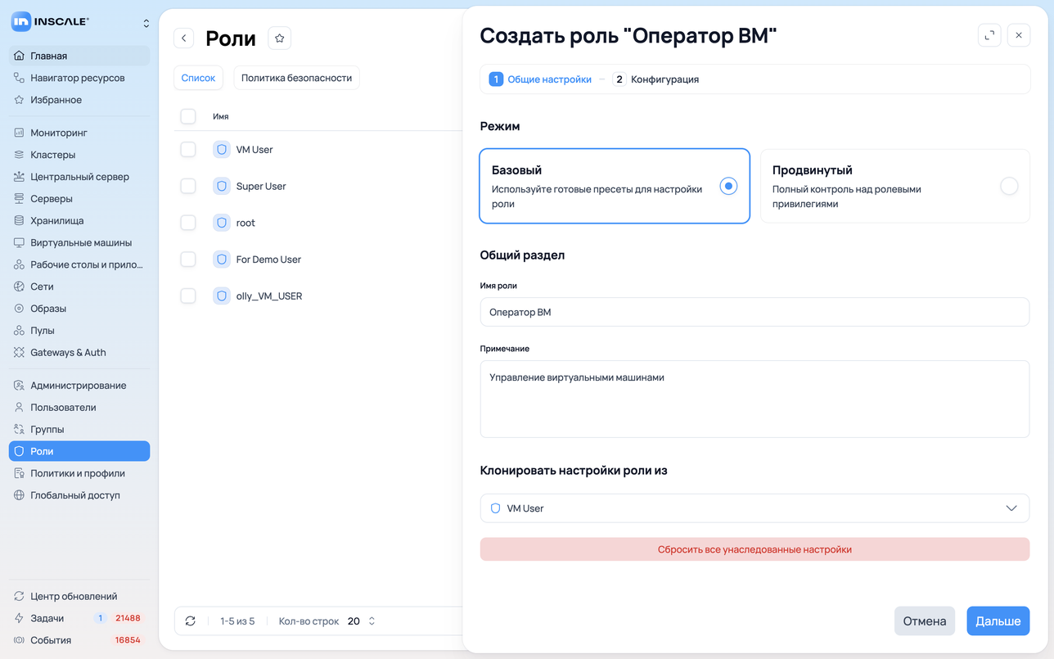Click the Отмена button
The image size is (1054, 659).
(925, 621)
